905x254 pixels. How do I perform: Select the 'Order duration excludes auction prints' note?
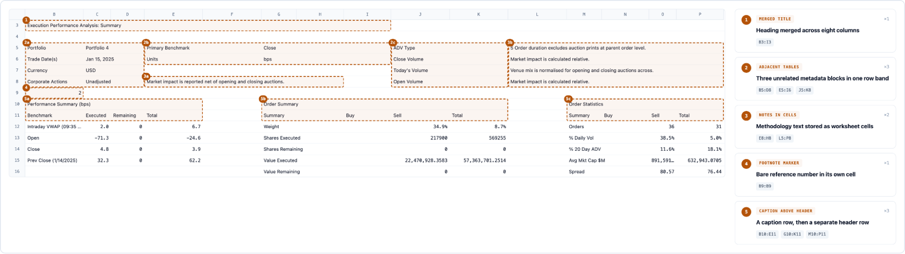[x=616, y=48]
